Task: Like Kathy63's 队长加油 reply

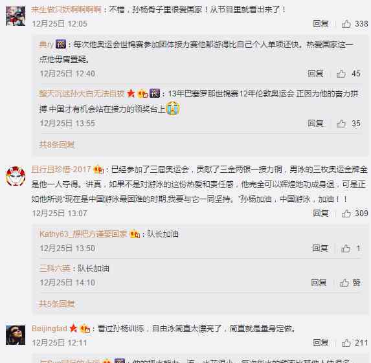Action: (x=346, y=248)
